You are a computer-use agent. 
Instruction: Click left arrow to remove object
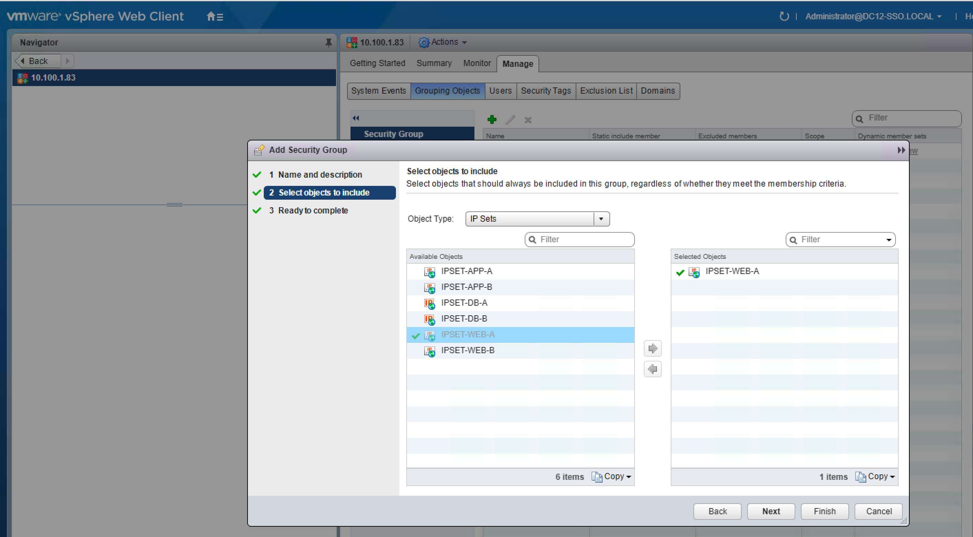(x=652, y=369)
